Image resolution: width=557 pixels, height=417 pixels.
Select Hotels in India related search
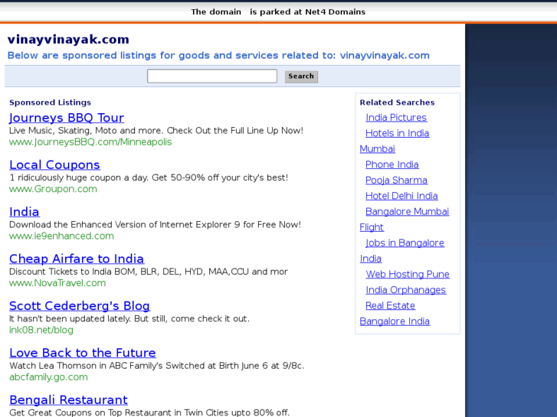[x=397, y=133]
